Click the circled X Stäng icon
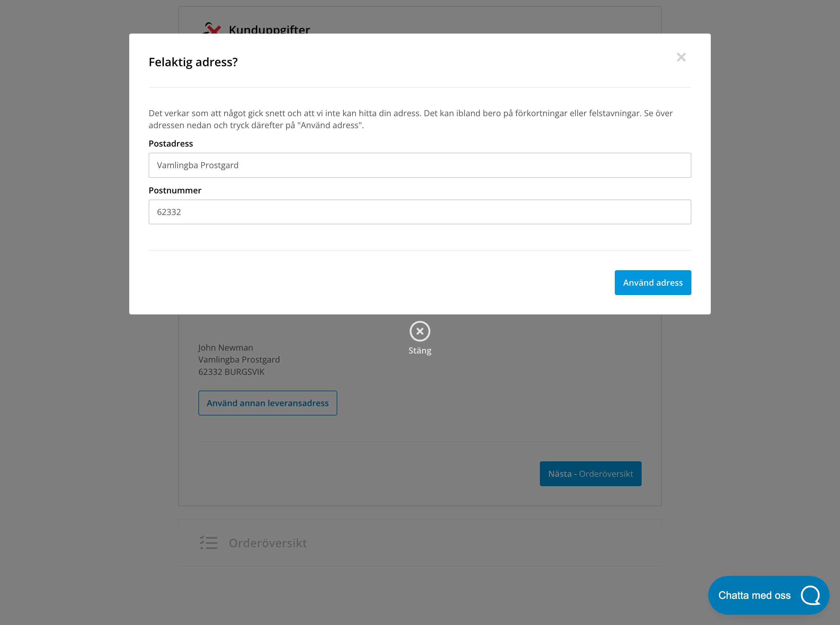The image size is (840, 625). [x=419, y=331]
